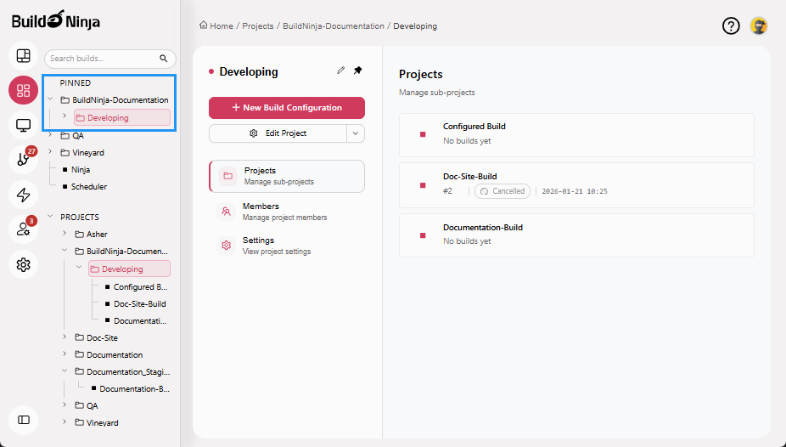Expand the pinned Developing folder chevron
This screenshot has height=447, width=786.
(x=65, y=116)
